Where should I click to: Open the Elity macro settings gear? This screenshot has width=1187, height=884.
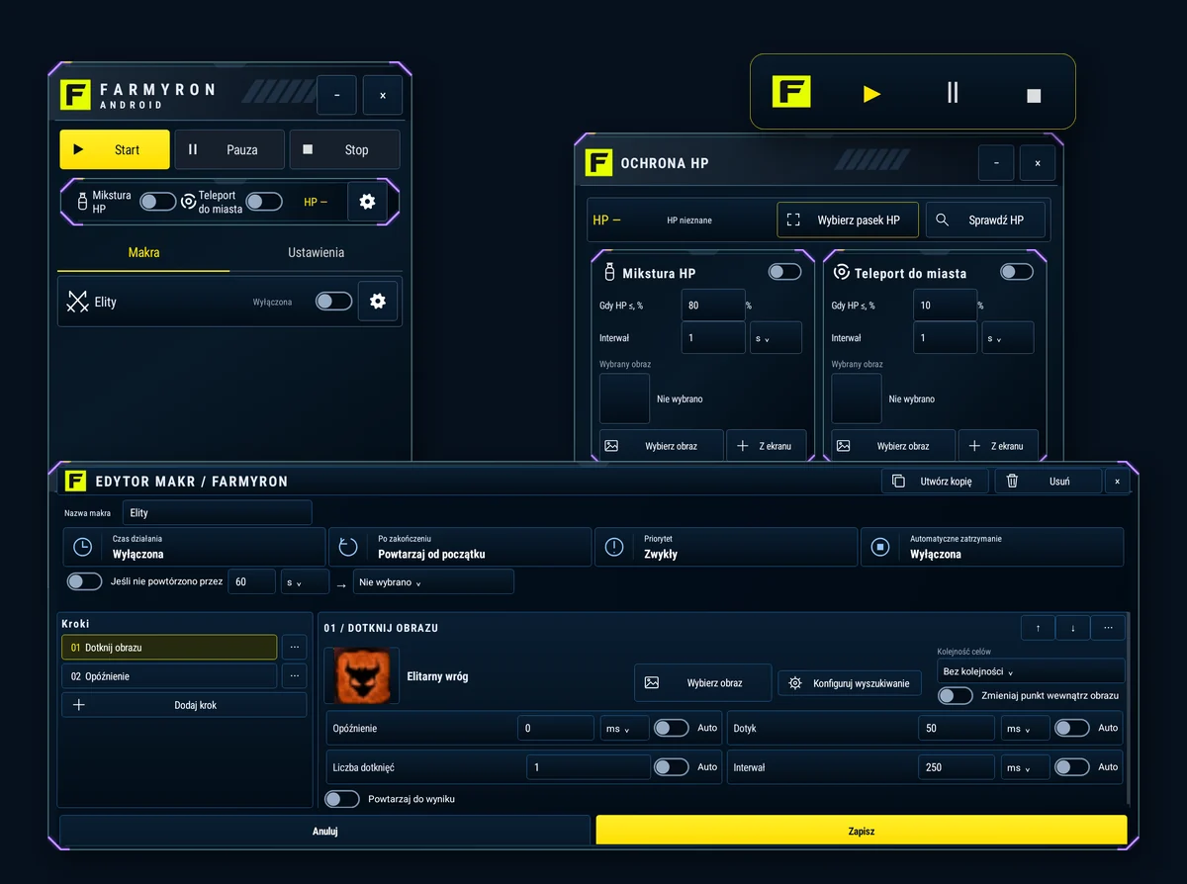pyautogui.click(x=378, y=302)
